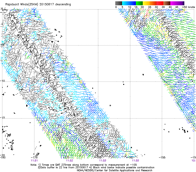
Task: Click the NOAA/NESDIS Center for Satellite Applications credit
Action: pyautogui.click(x=114, y=170)
